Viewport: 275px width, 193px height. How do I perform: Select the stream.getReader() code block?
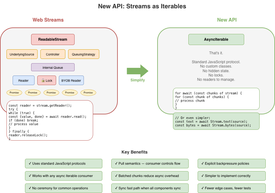(50, 120)
